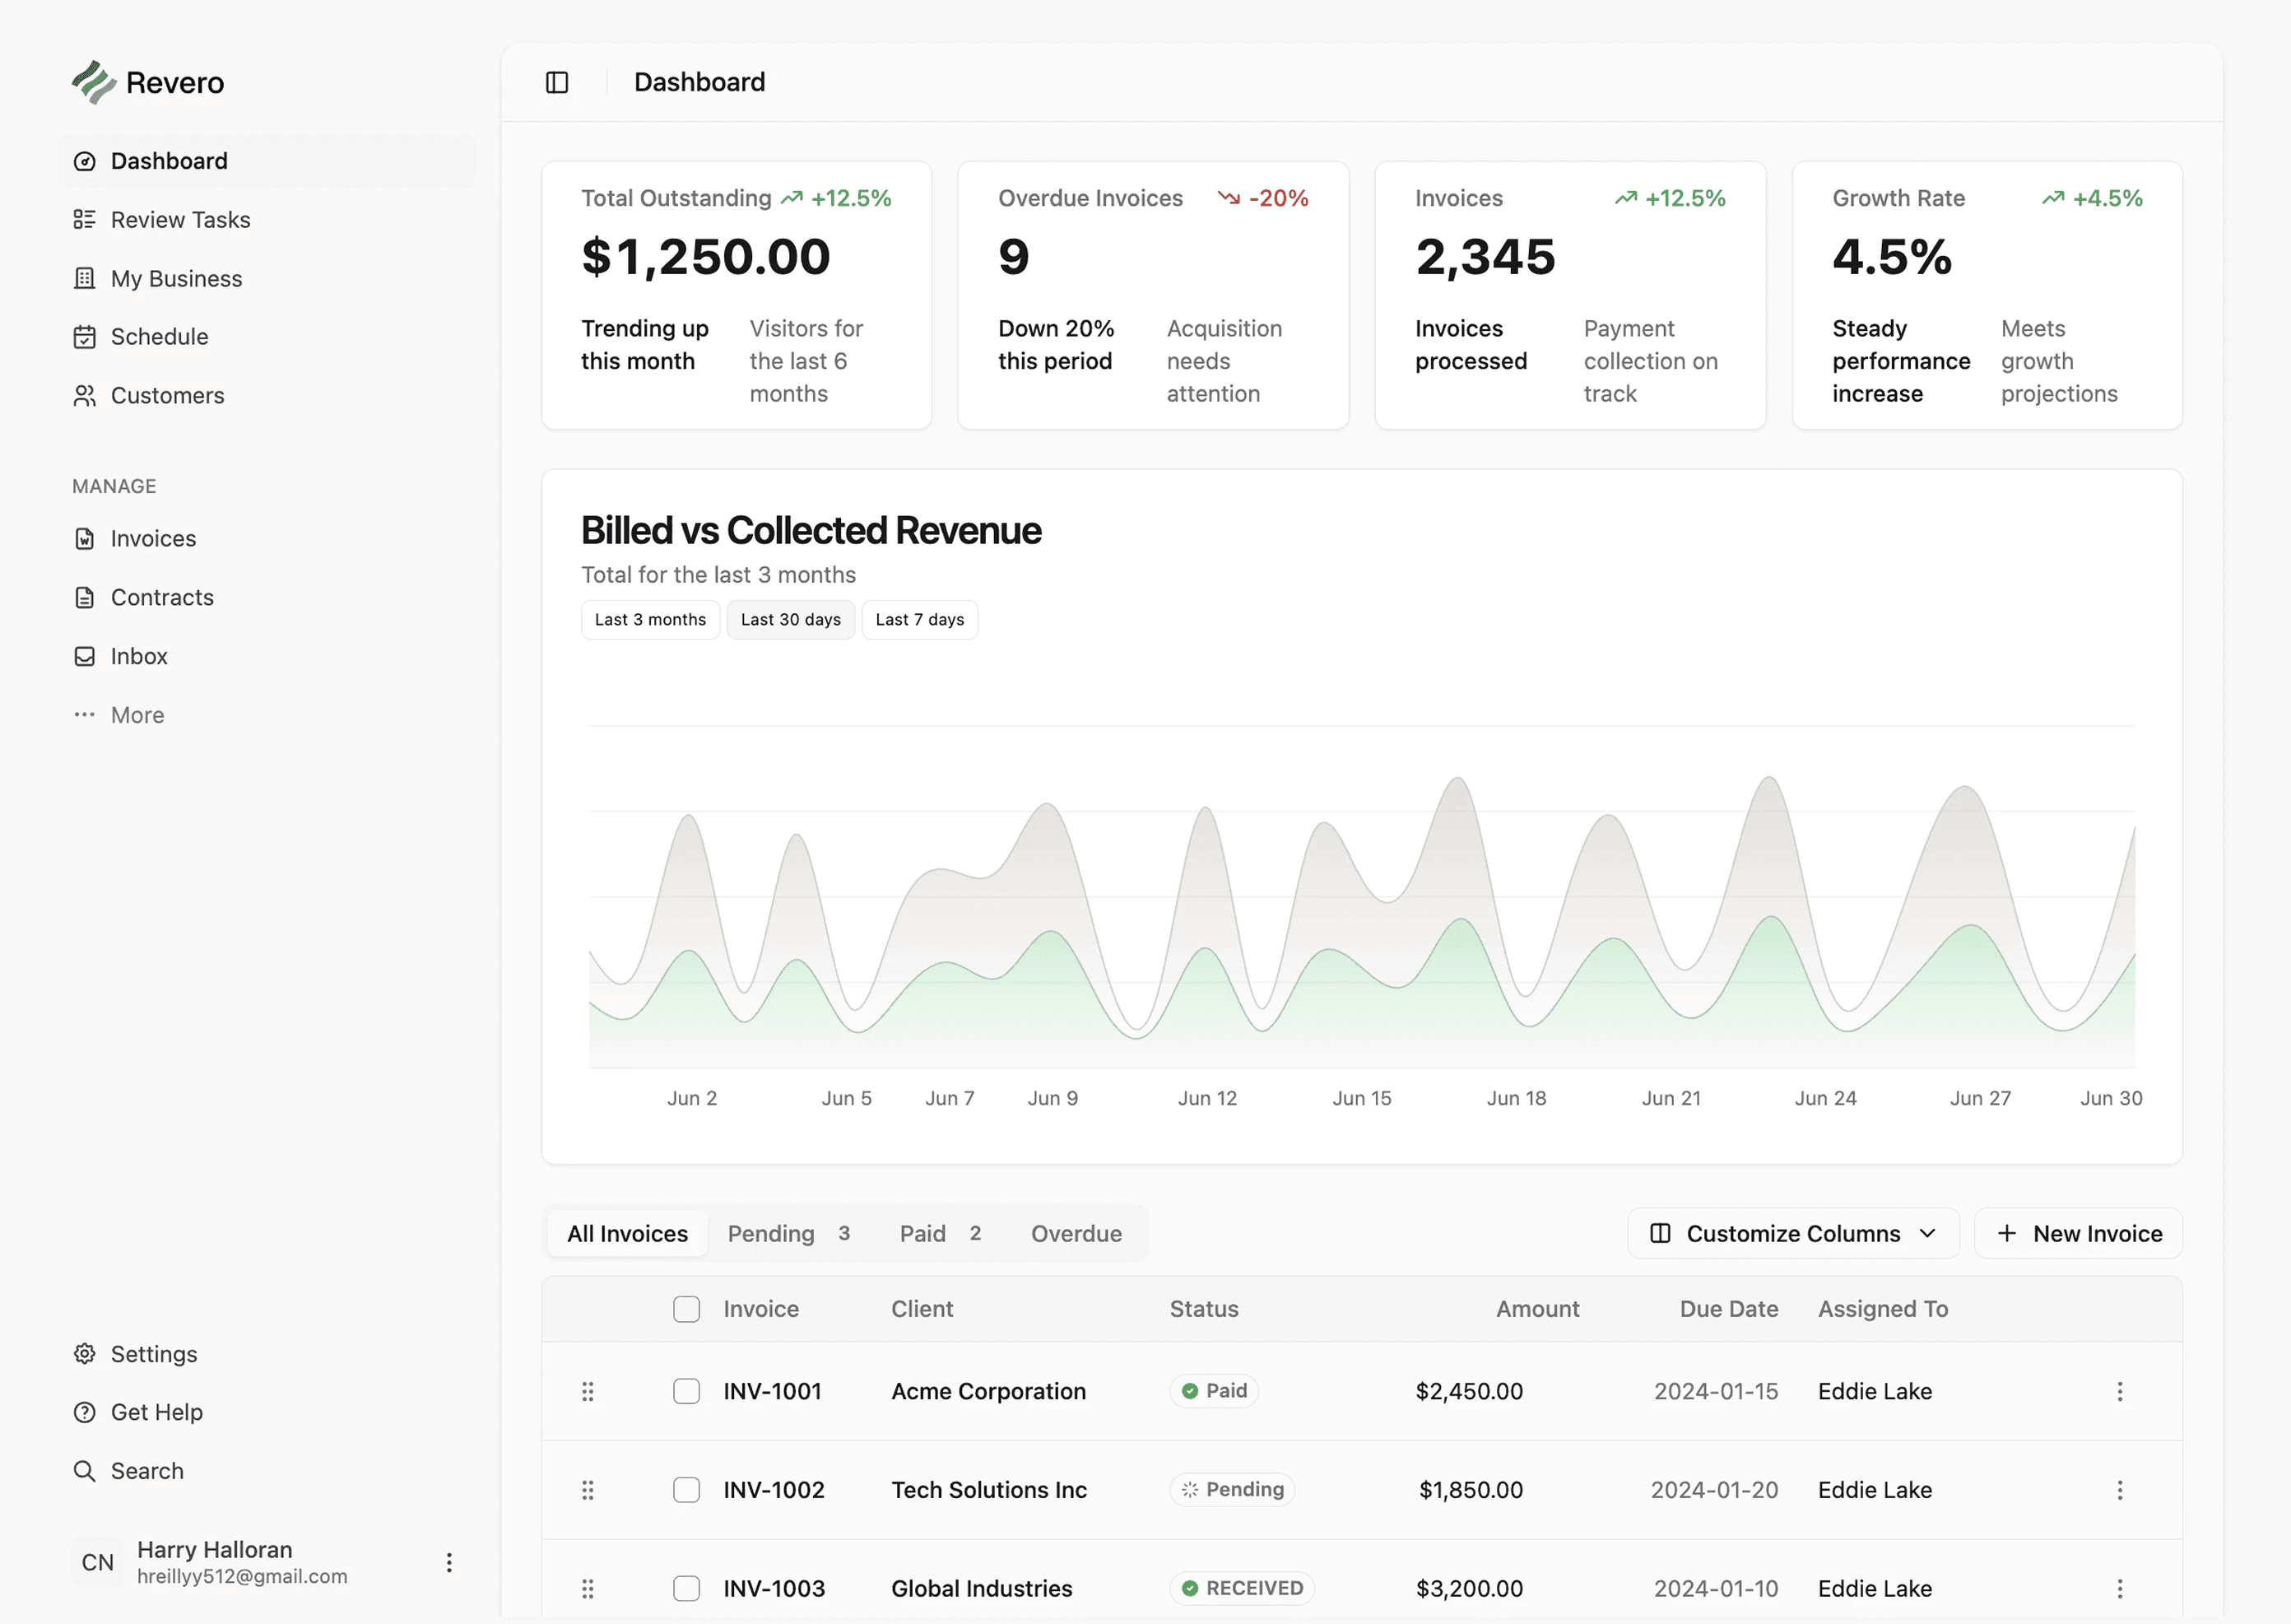The width and height of the screenshot is (2291, 1624).
Task: Select the checkbox on the INV-1003 row
Action: 686,1588
